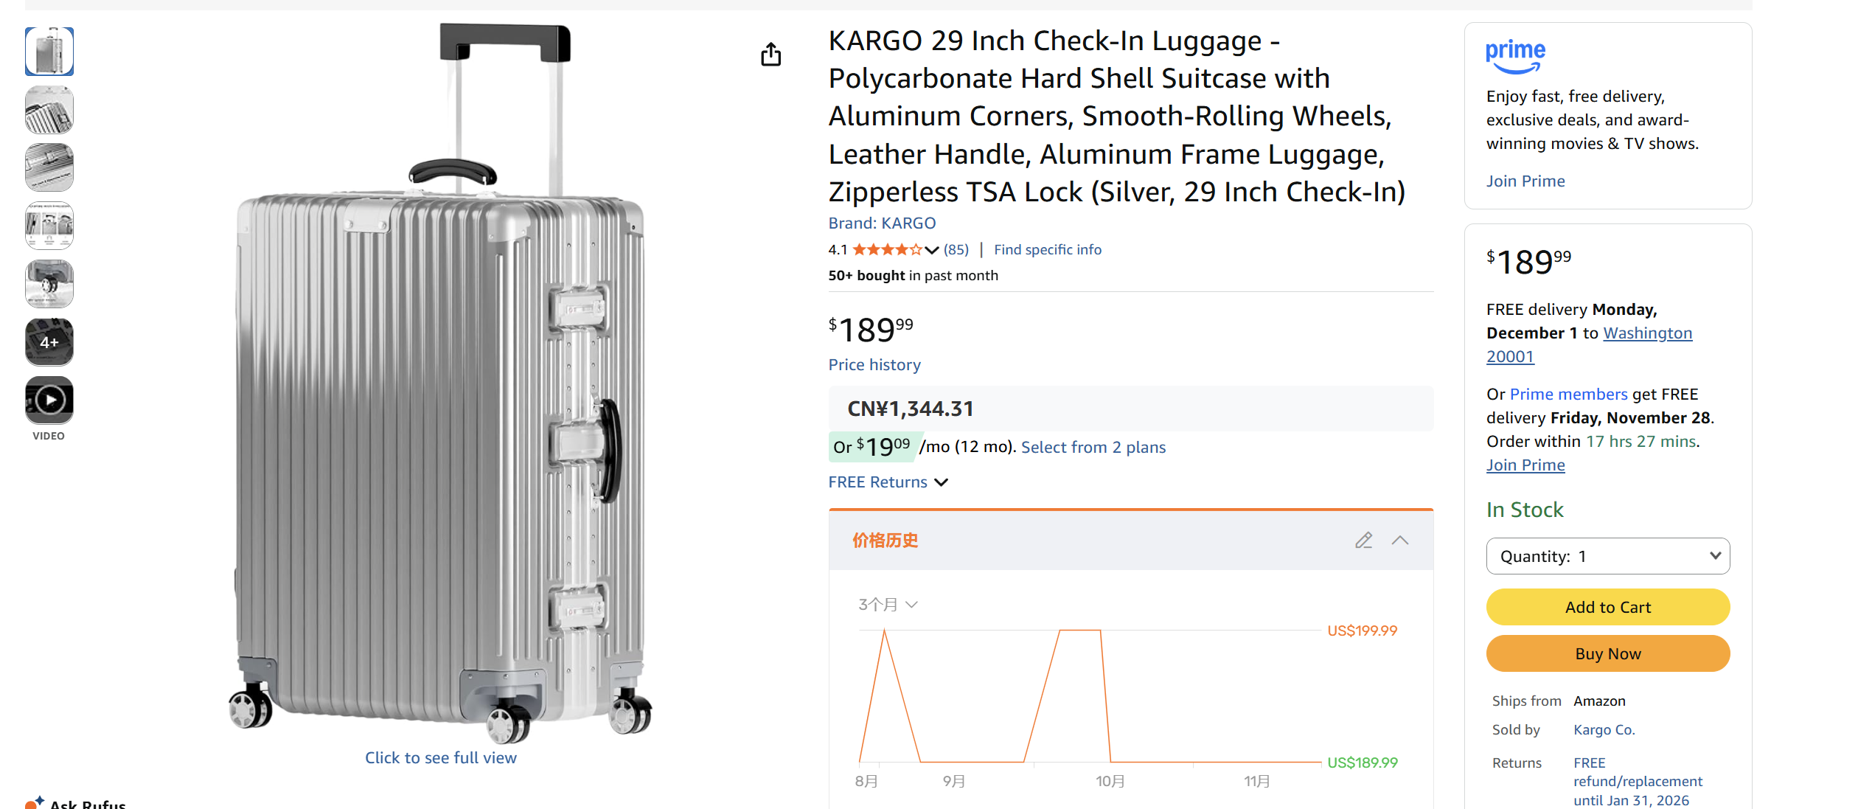View more images via the 4+ icon

(x=49, y=341)
